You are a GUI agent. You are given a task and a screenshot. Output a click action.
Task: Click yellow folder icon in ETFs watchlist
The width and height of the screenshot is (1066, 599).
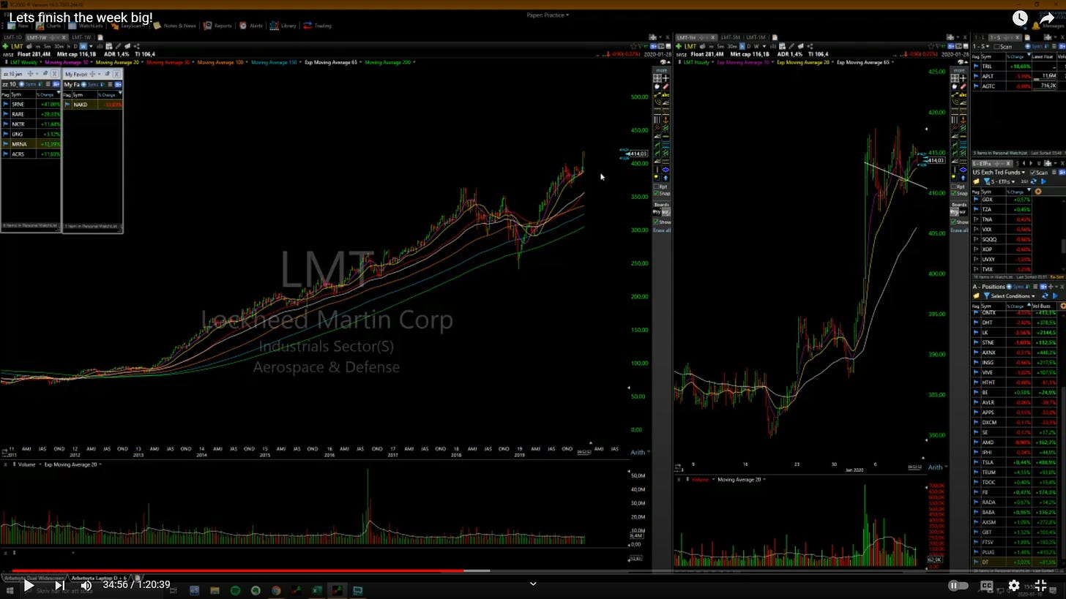coord(976,181)
